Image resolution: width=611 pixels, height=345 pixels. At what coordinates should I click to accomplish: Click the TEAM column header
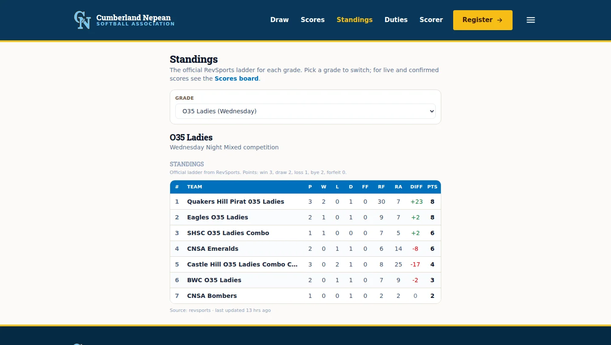coord(195,187)
